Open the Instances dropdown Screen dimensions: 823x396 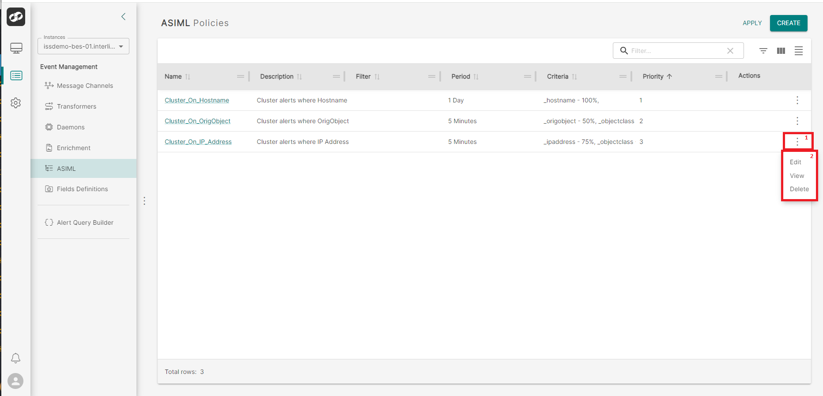pyautogui.click(x=83, y=46)
